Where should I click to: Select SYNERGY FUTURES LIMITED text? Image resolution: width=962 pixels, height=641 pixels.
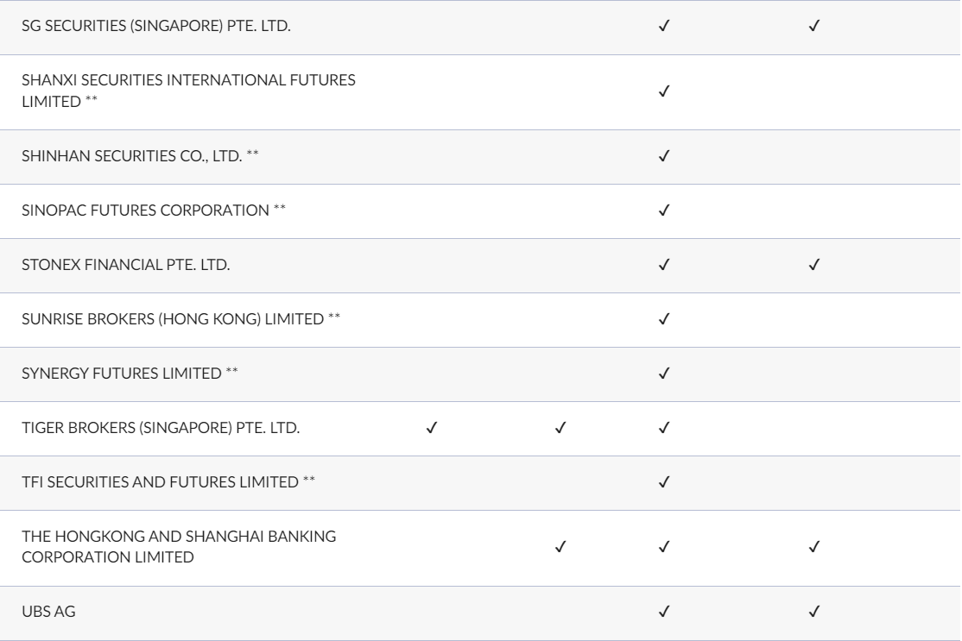(x=122, y=374)
